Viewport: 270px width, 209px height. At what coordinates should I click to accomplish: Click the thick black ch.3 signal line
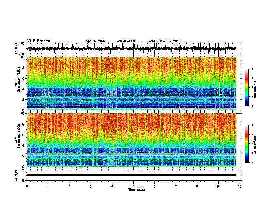[x=132, y=175]
